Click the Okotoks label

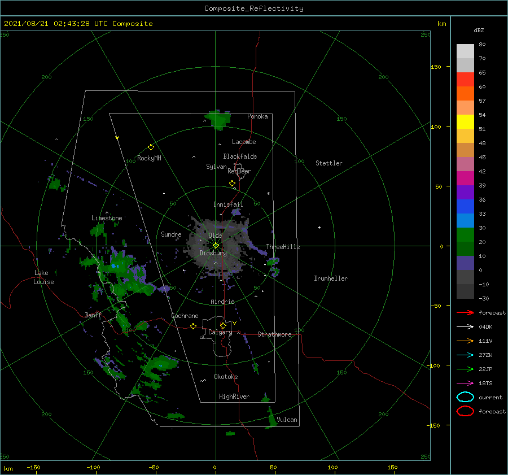click(x=226, y=377)
